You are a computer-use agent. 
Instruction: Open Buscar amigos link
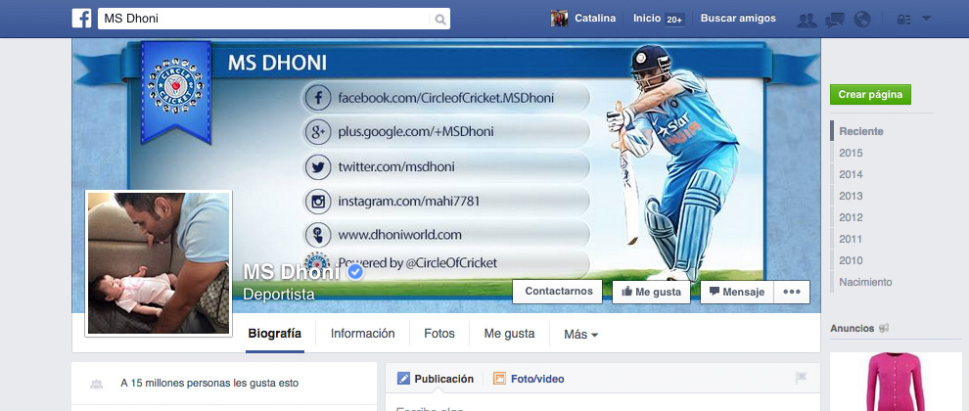(x=738, y=19)
